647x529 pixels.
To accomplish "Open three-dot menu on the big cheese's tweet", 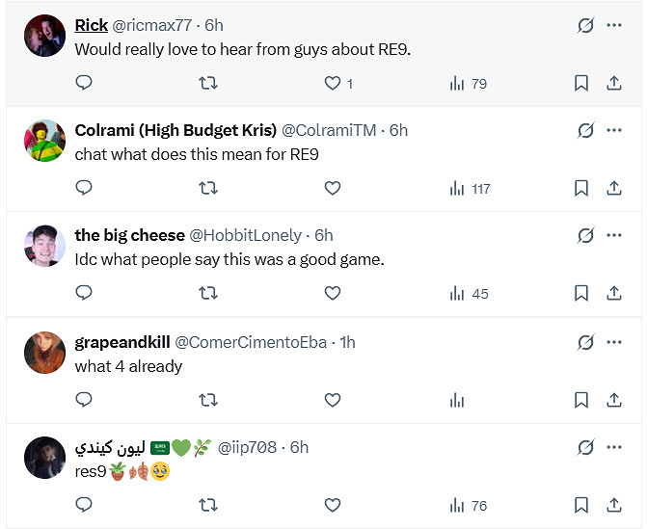I will coord(614,235).
